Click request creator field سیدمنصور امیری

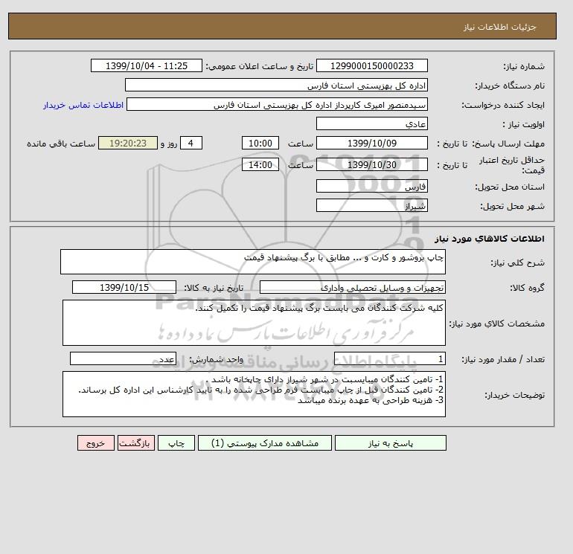(x=277, y=104)
